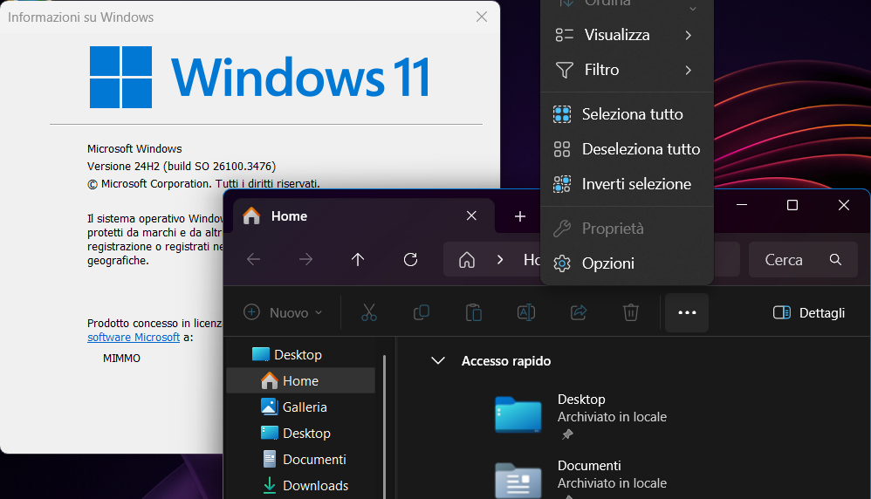Select Desktop below Galleria in navigation pane
The height and width of the screenshot is (499, 871).
pyautogui.click(x=301, y=433)
